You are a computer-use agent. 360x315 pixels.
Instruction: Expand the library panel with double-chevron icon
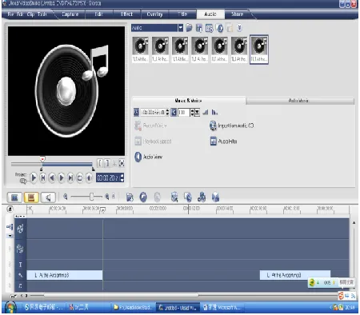[239, 28]
